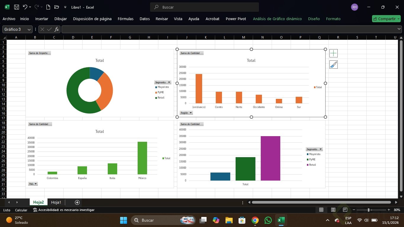Switch to the Power Pivot tab
404x227 pixels.
point(236,19)
